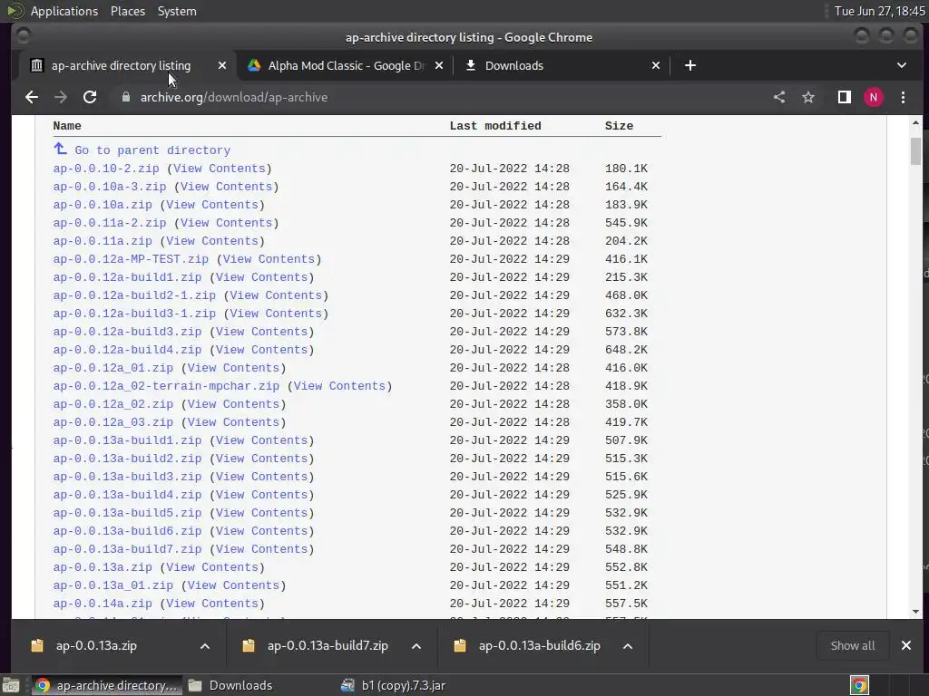
Task: Click the up-arrow parent directory icon
Action: [60, 149]
